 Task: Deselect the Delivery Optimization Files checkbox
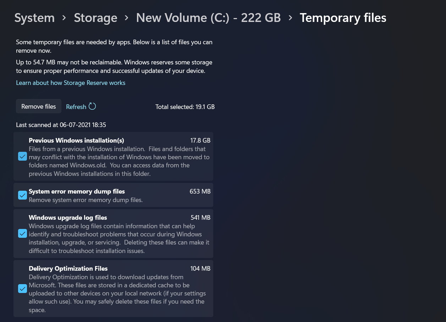click(x=22, y=289)
